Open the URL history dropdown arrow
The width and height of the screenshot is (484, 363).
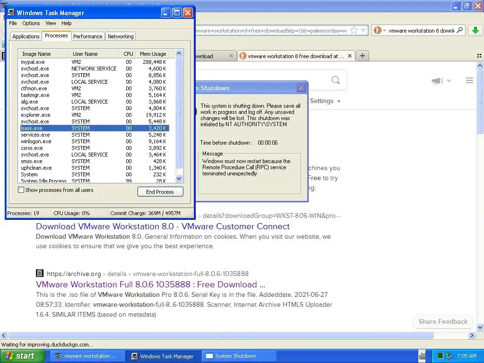pyautogui.click(x=363, y=30)
